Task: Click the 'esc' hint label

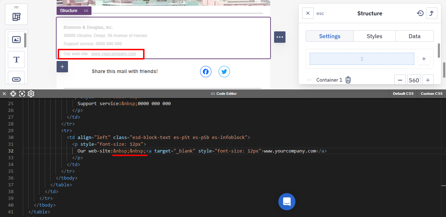Action: (x=320, y=13)
